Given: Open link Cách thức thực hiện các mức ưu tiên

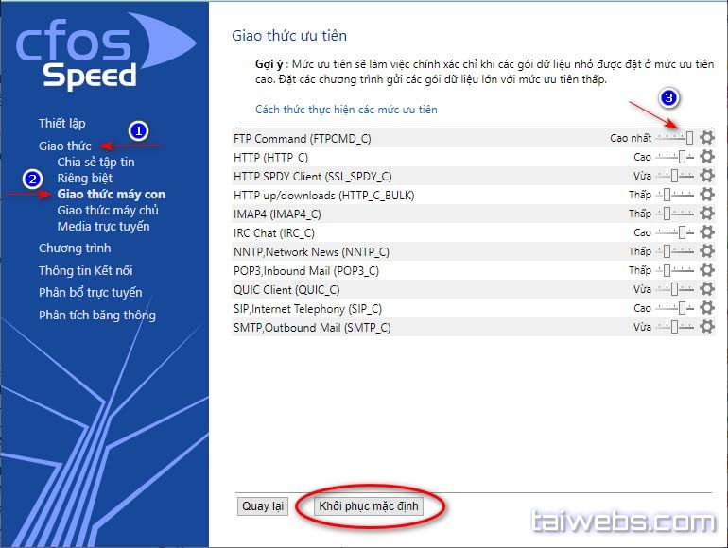Looking at the screenshot, I should [346, 110].
